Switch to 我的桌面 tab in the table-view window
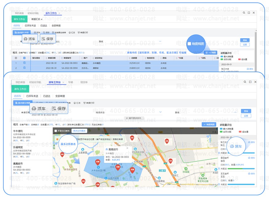 (x=19, y=13)
